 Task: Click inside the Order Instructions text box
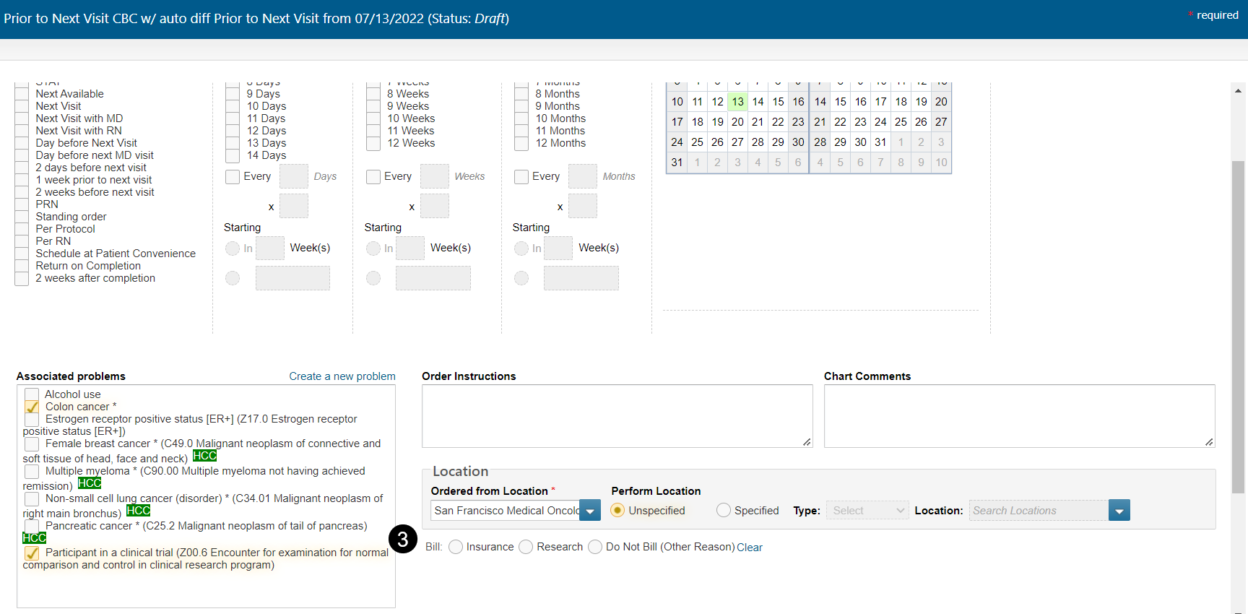point(617,416)
